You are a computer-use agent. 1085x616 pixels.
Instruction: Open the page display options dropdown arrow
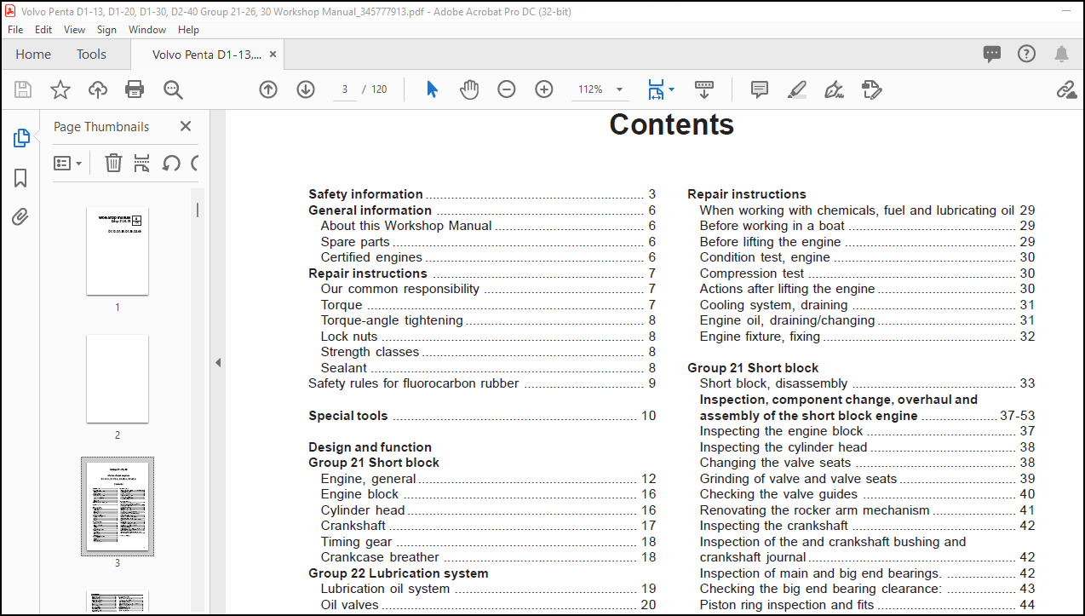pos(672,89)
